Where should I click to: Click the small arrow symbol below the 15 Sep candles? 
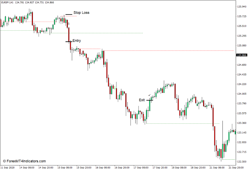click(69, 24)
